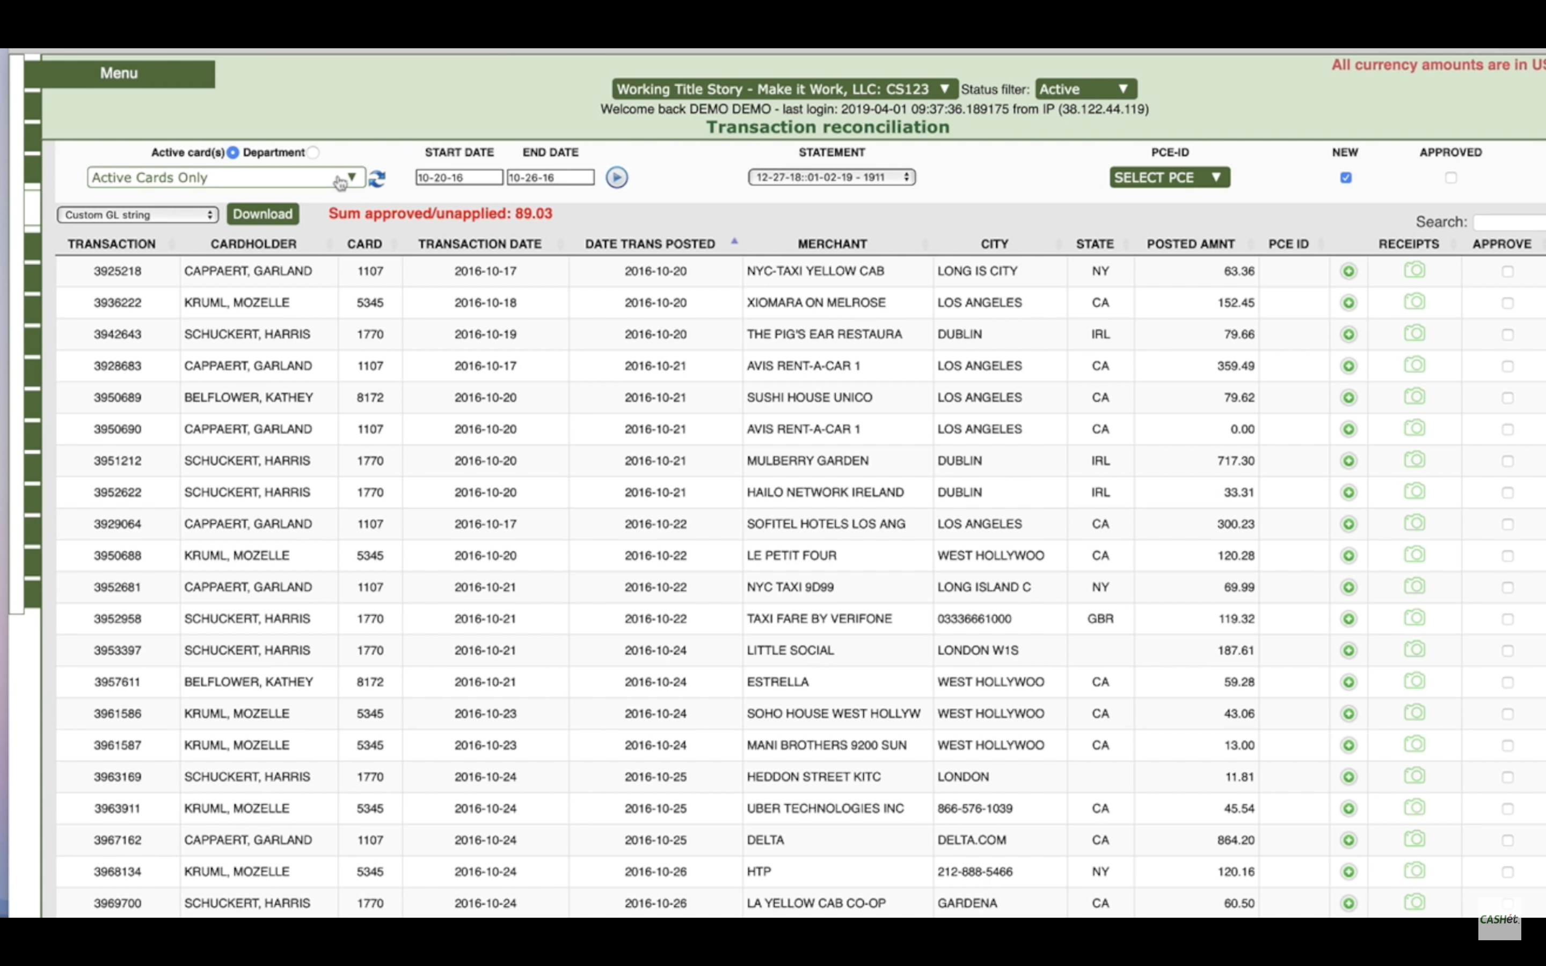This screenshot has width=1546, height=966.
Task: Tick approve checkbox for transaction 3925218
Action: [x=1507, y=272]
